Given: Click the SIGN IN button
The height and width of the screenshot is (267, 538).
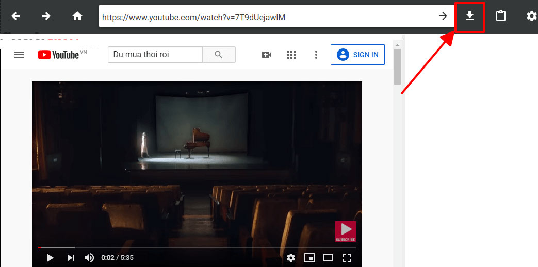Looking at the screenshot, I should 357,55.
